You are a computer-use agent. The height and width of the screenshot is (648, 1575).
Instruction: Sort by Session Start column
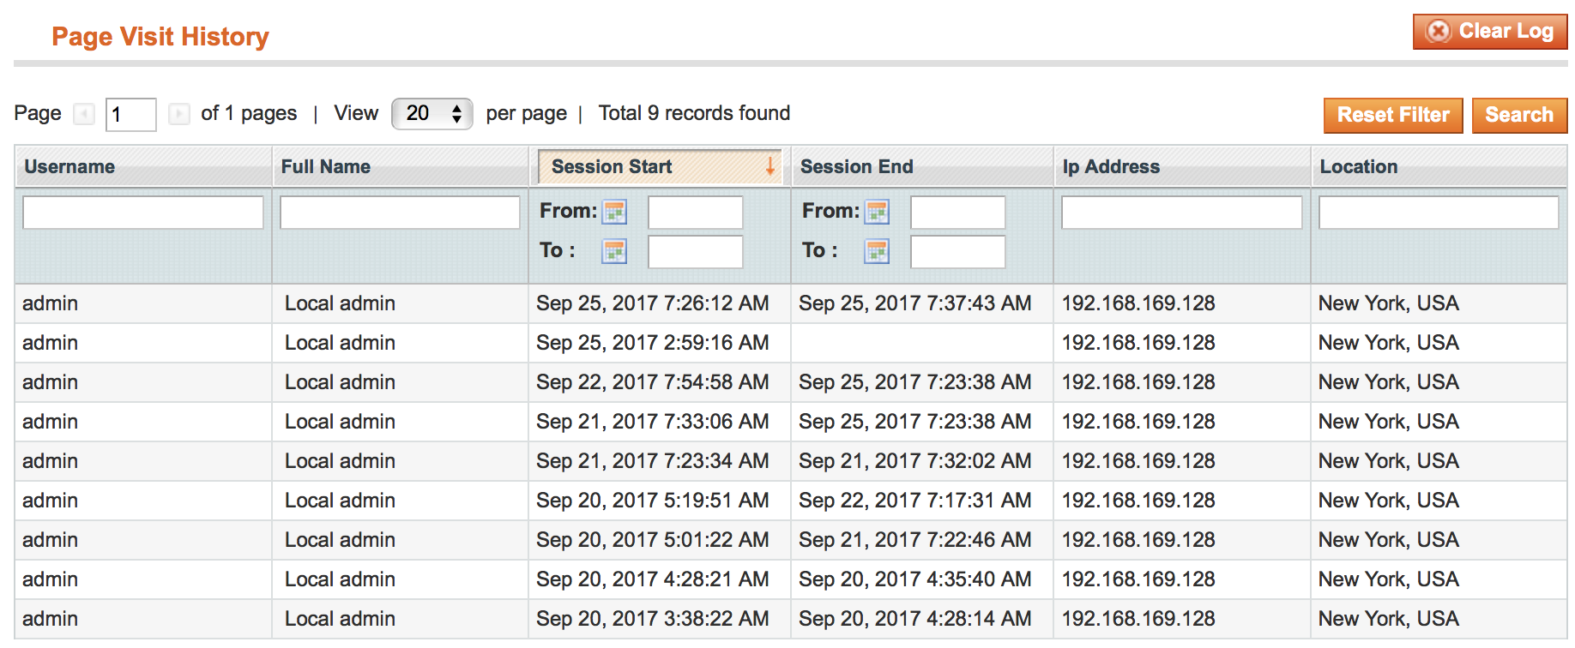tap(612, 167)
